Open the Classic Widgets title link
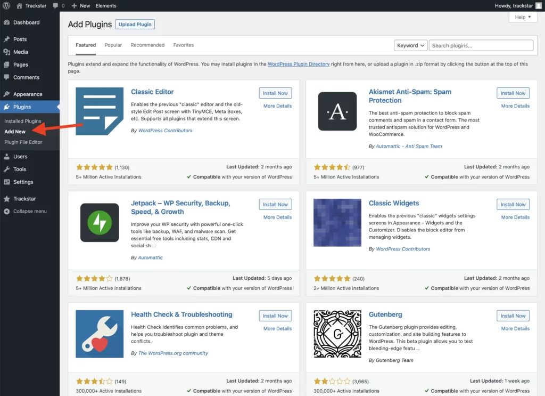This screenshot has width=545, height=396. 394,203
